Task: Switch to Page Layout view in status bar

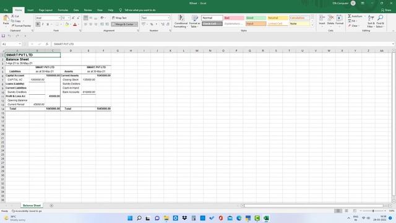Action: (346, 211)
